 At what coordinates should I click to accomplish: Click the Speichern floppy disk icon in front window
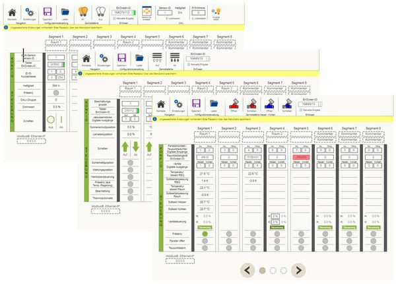[x=195, y=104]
